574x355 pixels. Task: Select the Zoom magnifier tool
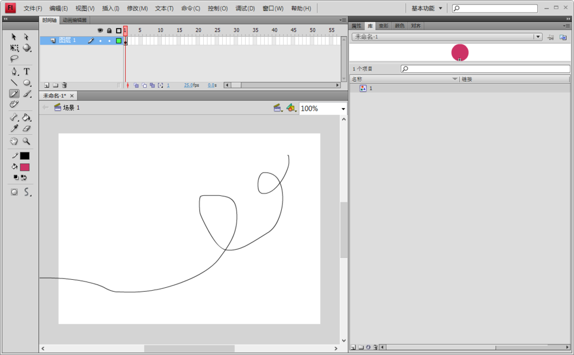point(26,141)
